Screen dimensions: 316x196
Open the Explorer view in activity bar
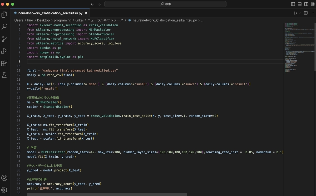coord(4,14)
